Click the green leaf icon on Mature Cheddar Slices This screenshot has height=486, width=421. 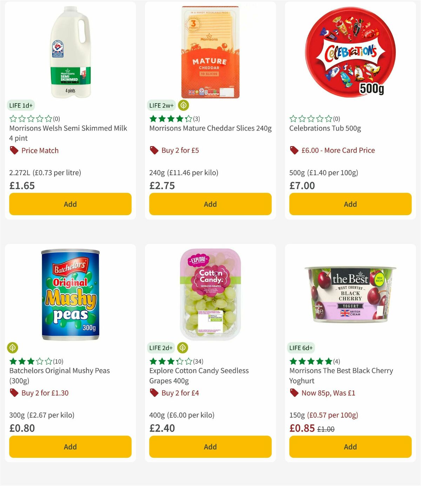click(183, 104)
